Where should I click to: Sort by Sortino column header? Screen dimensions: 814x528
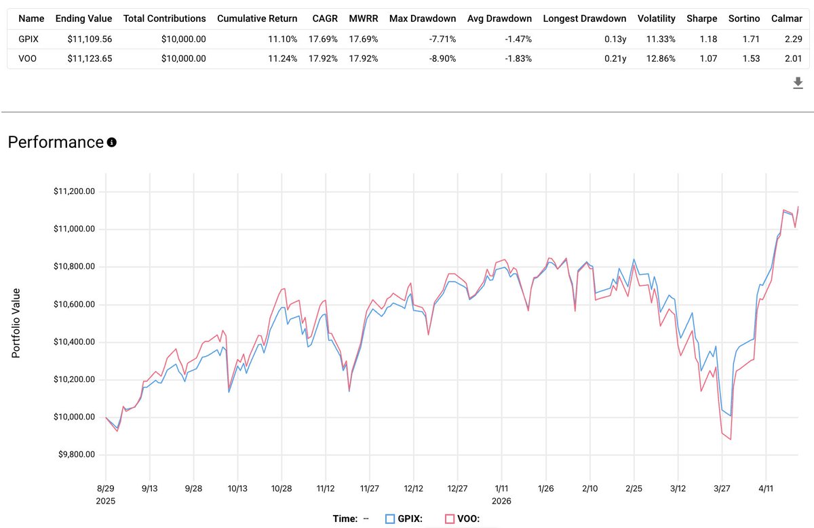pos(743,18)
